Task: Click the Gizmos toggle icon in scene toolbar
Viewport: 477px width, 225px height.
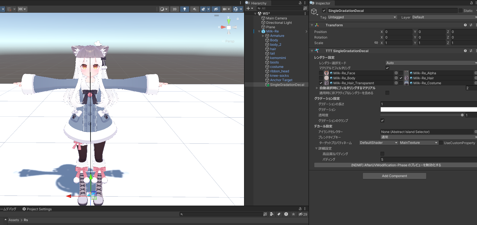Action: click(x=235, y=9)
